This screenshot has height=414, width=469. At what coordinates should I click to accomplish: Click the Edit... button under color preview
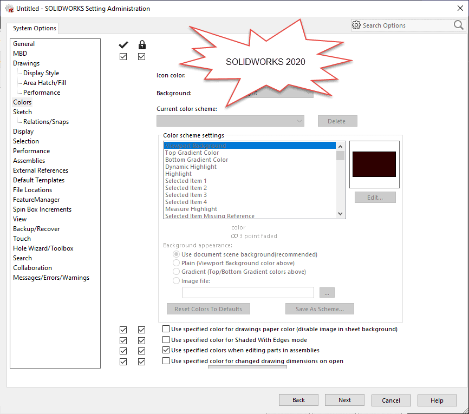pos(375,198)
